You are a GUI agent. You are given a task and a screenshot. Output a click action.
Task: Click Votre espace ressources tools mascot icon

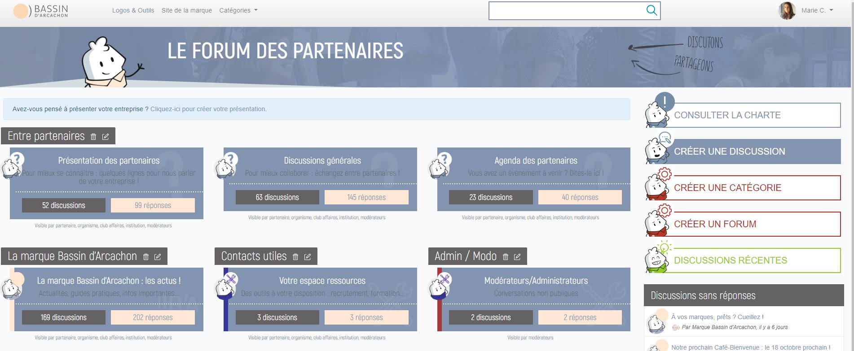coord(226,286)
